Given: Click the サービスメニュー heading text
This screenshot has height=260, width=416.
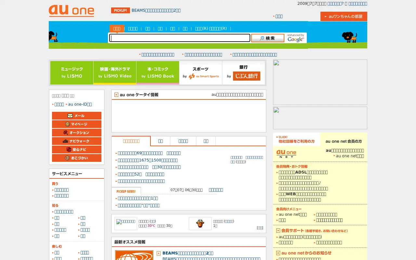Looking at the screenshot, I should [x=67, y=174].
